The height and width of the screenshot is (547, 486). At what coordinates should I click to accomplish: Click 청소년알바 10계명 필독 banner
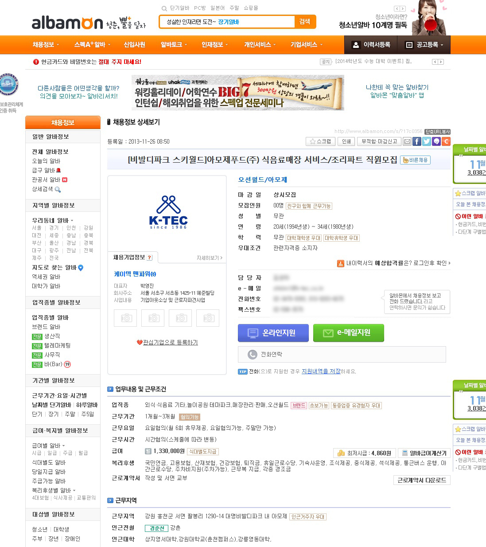pos(373,25)
